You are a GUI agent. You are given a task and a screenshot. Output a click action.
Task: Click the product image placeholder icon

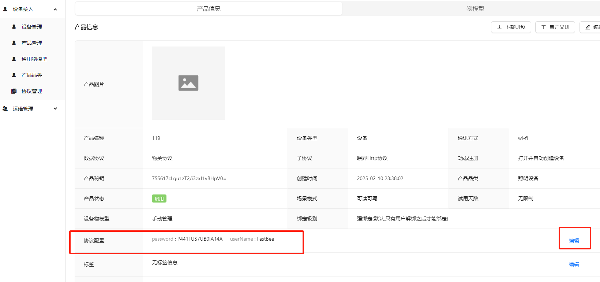click(188, 83)
